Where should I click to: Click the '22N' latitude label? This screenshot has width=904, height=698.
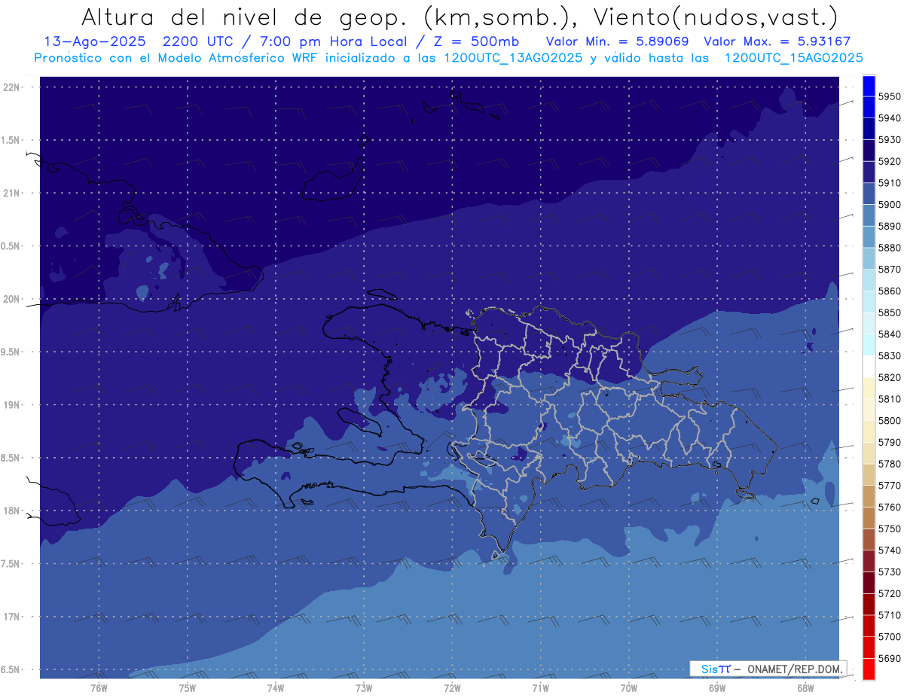pyautogui.click(x=11, y=87)
